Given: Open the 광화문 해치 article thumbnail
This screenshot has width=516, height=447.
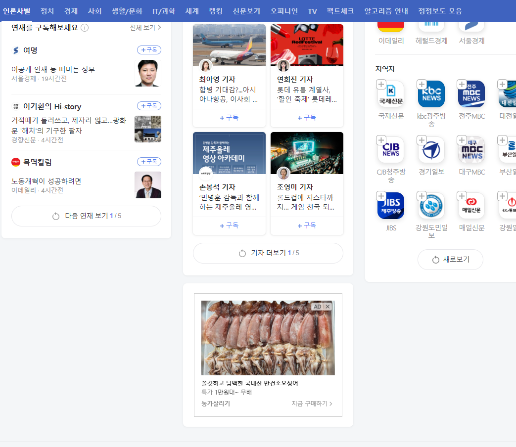Looking at the screenshot, I should tap(148, 129).
